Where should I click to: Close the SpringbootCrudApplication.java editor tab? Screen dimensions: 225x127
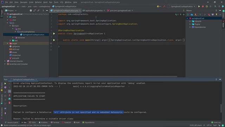point(80,11)
